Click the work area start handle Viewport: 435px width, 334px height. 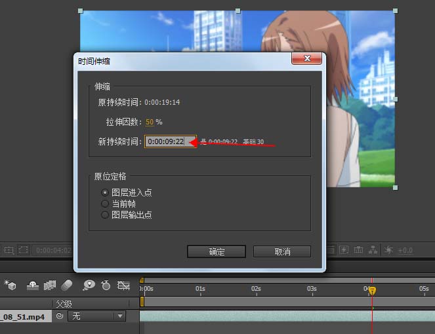(142, 302)
